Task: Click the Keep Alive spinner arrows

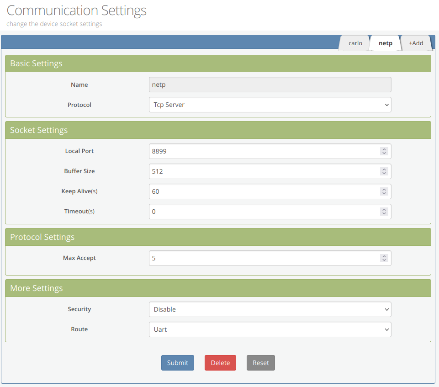Action: point(384,191)
